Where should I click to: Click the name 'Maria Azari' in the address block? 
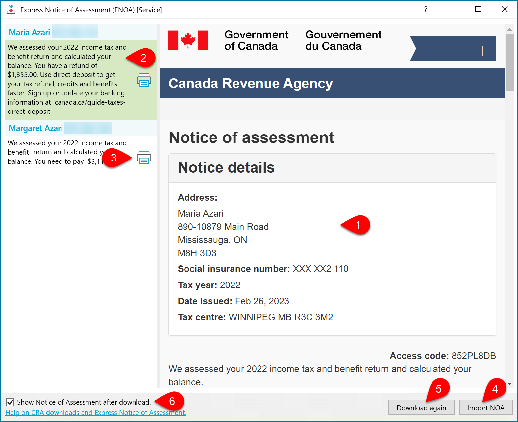point(201,213)
